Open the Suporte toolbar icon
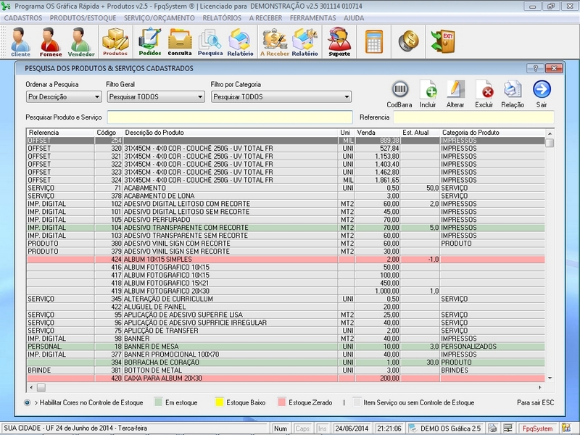The height and width of the screenshot is (435, 580). 339,42
